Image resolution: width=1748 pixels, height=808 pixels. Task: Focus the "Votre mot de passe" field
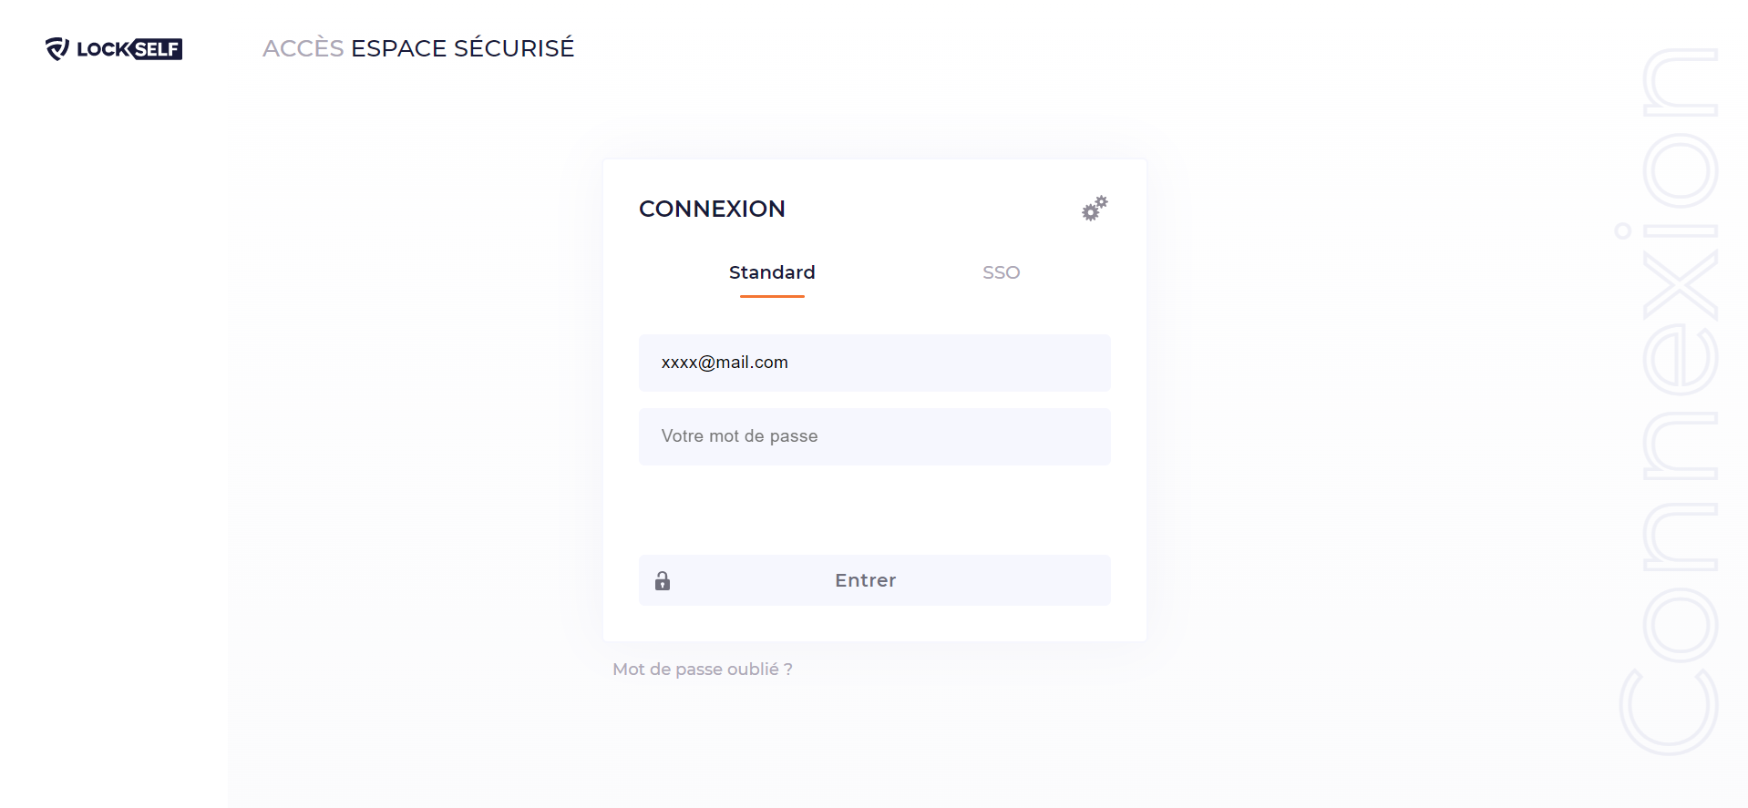click(x=874, y=436)
